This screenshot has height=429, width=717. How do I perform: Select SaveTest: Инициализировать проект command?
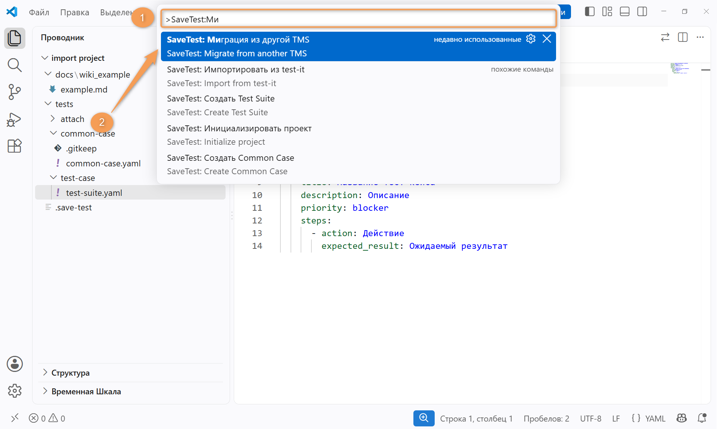tap(358, 135)
